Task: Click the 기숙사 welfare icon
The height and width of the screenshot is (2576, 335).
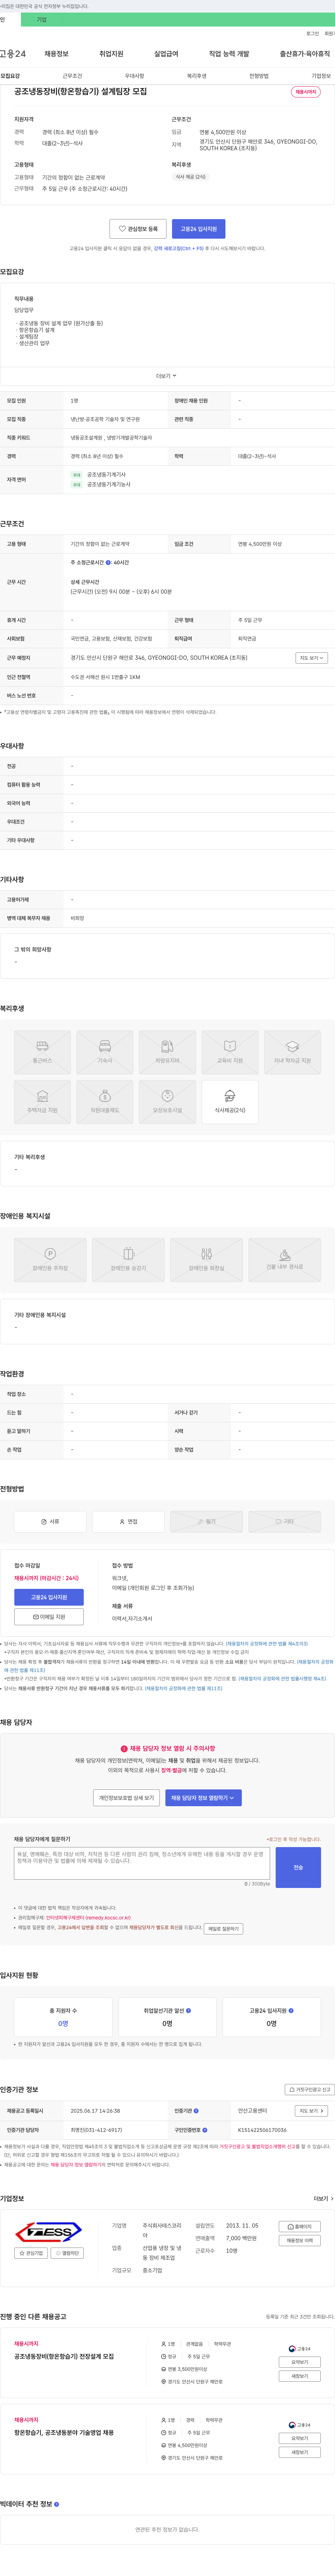Action: pyautogui.click(x=105, y=1052)
